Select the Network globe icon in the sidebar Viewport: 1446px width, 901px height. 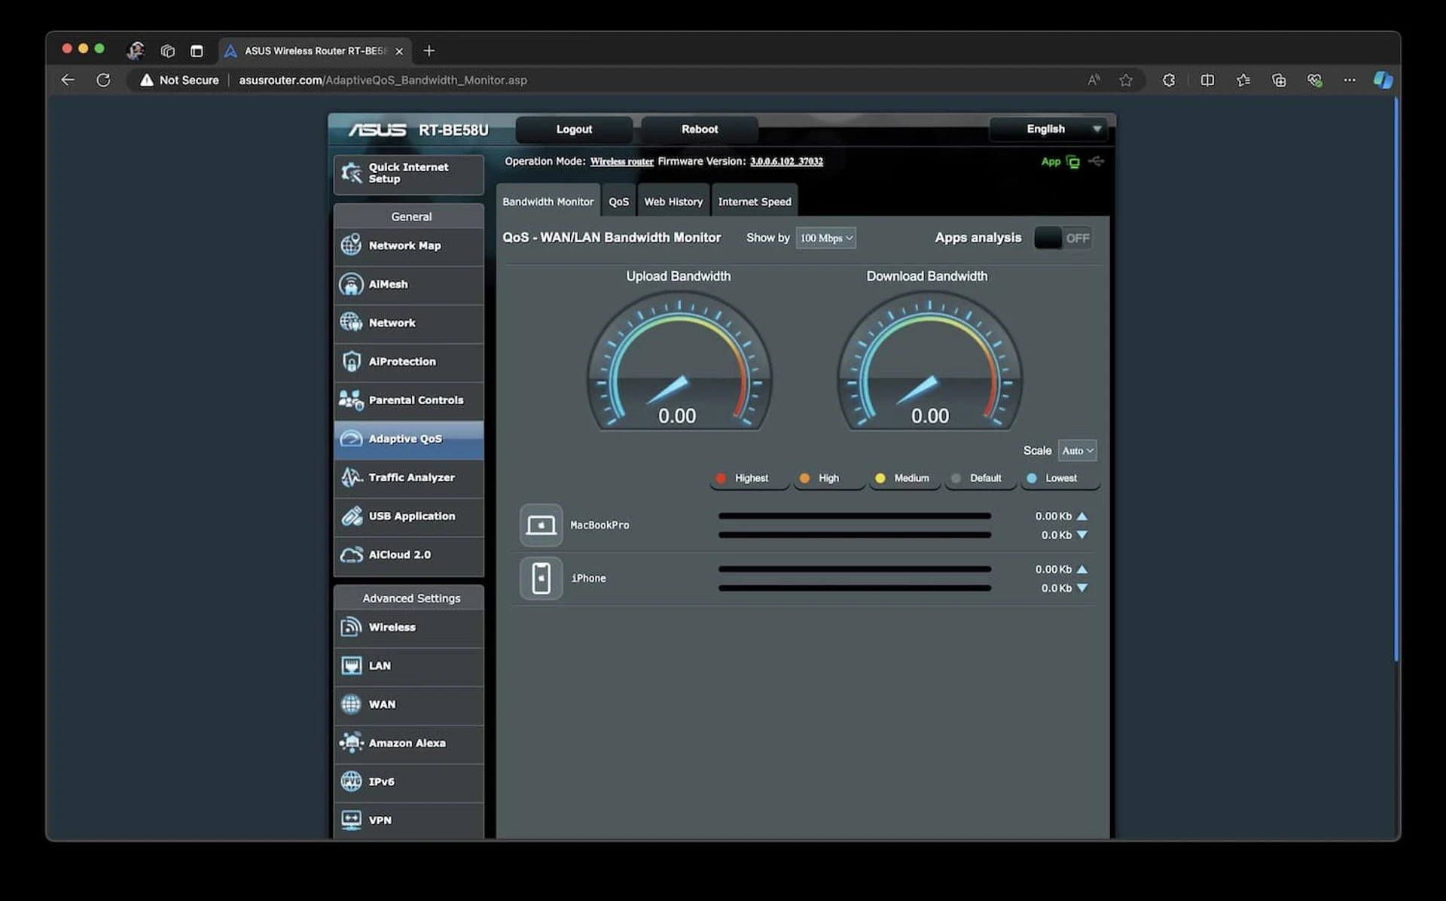(351, 322)
